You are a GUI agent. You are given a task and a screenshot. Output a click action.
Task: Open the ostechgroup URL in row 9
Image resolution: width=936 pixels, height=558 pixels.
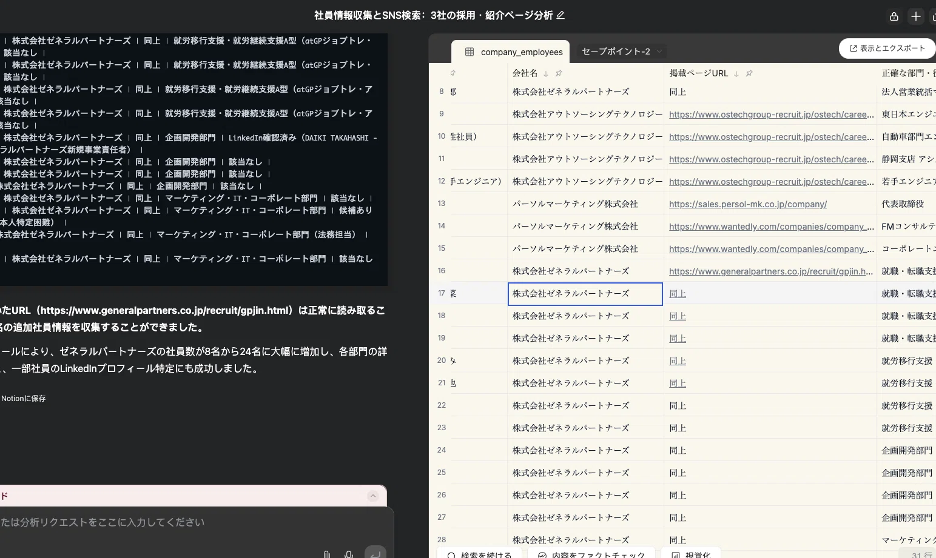(772, 115)
